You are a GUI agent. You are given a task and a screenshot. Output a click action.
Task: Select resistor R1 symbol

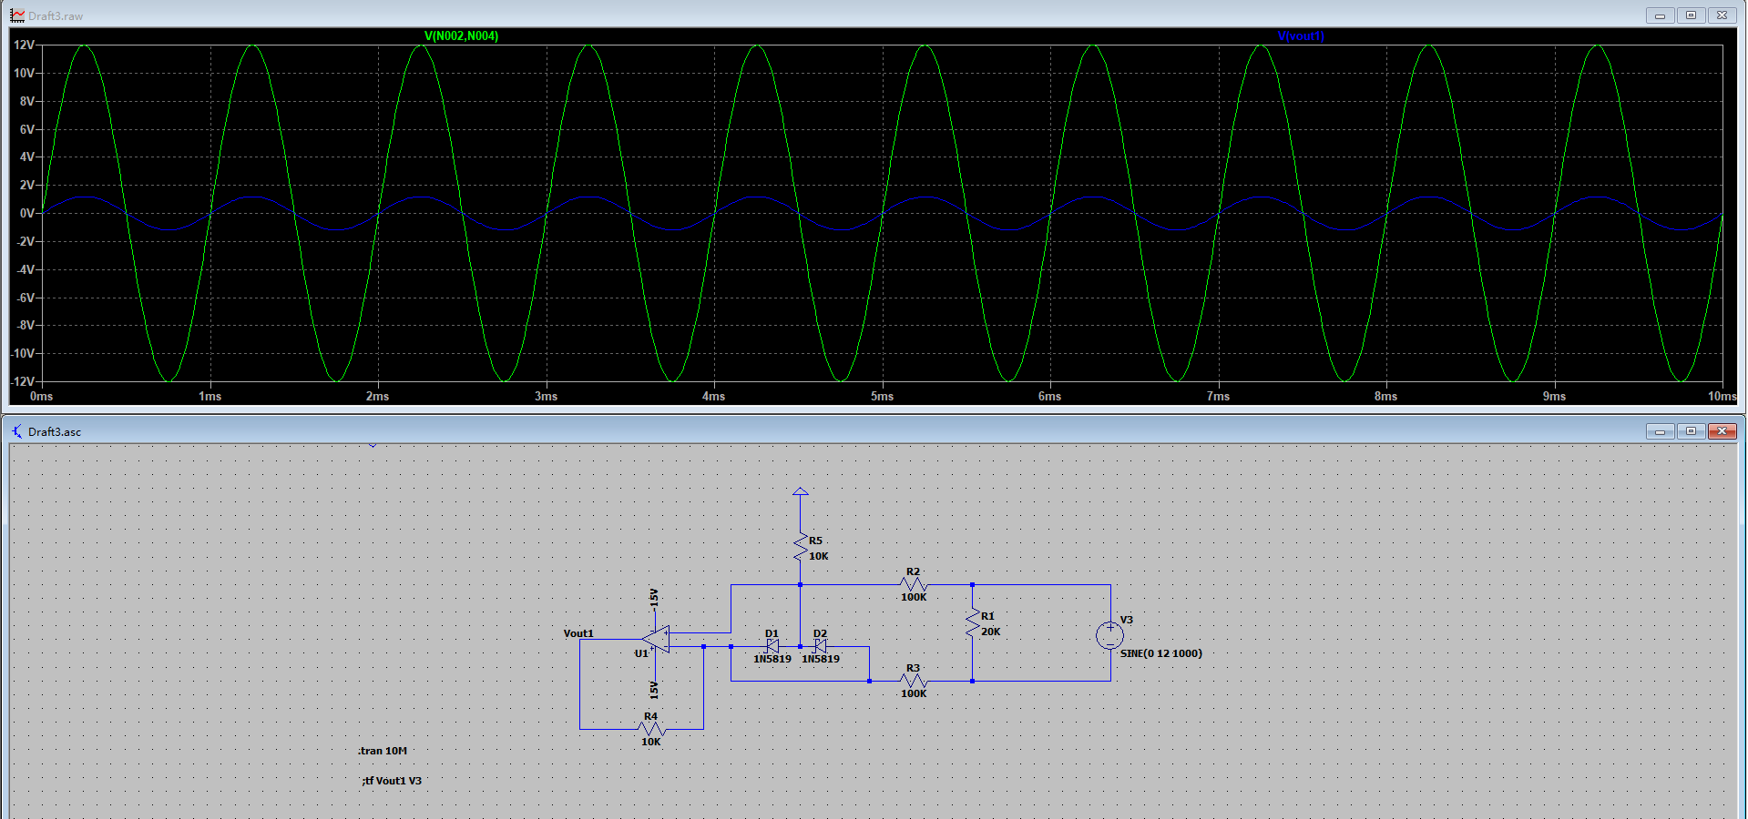[x=972, y=622]
